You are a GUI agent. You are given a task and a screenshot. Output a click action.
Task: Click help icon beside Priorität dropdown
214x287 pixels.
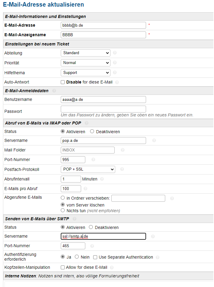(x=115, y=63)
